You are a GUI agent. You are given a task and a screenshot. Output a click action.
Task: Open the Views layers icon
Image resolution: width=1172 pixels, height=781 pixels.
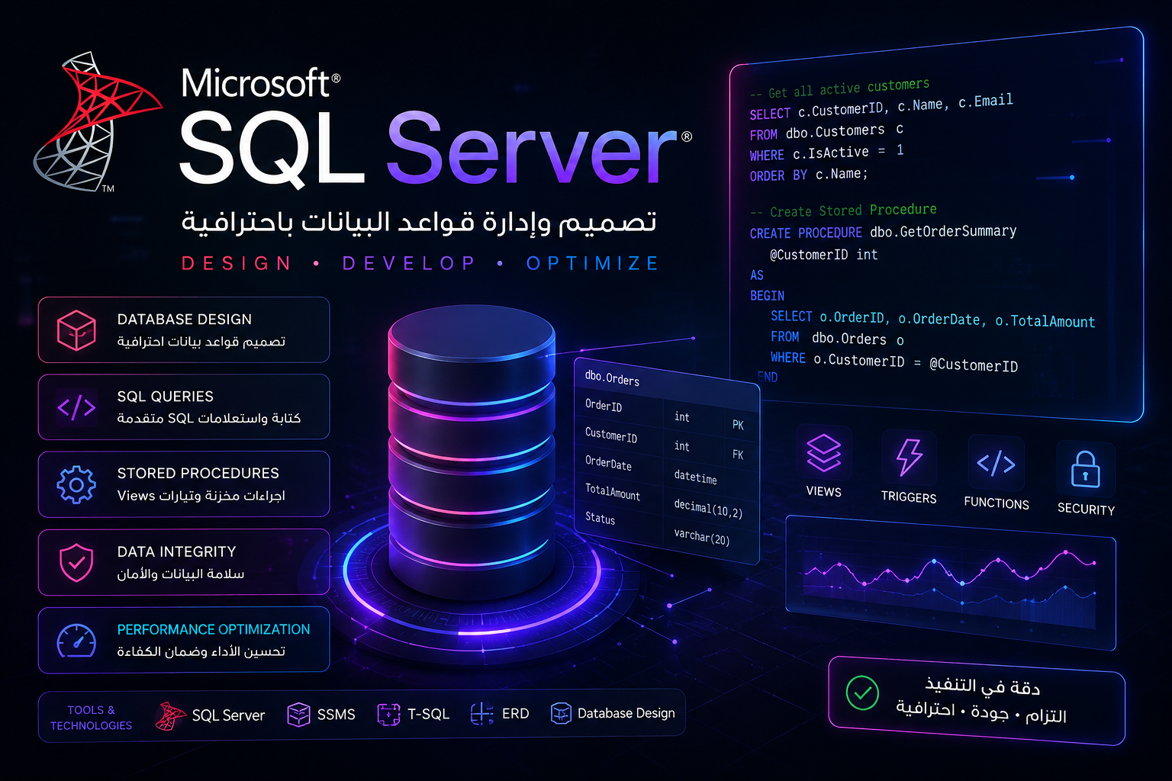click(x=824, y=452)
